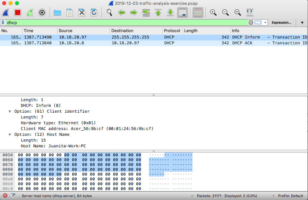This screenshot has height=200, width=308.
Task: Collapse Option (12) Host Name
Action: (10, 135)
